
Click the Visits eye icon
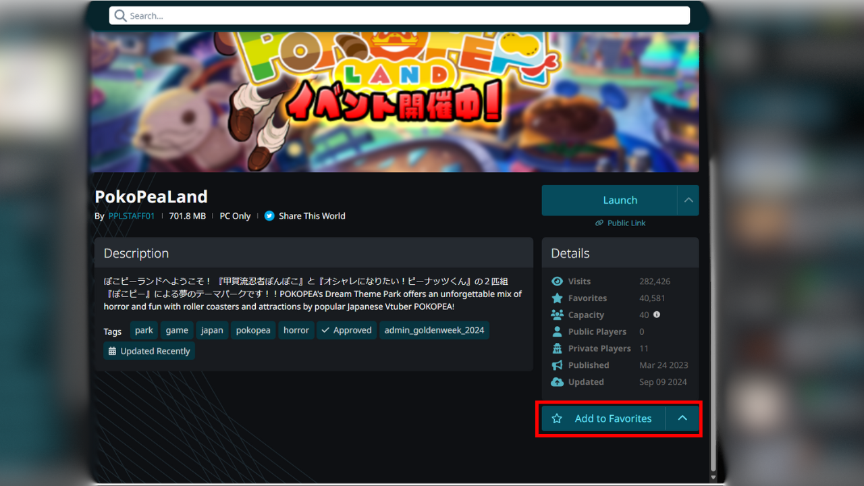557,281
